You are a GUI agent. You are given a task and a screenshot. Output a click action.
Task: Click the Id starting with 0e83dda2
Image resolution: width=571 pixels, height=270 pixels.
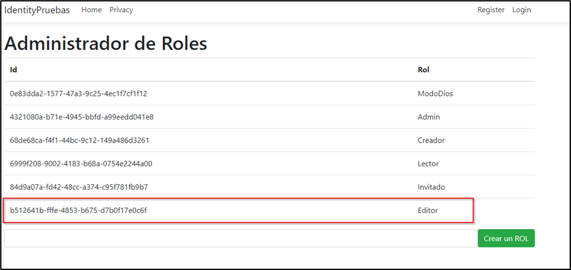[x=78, y=93]
